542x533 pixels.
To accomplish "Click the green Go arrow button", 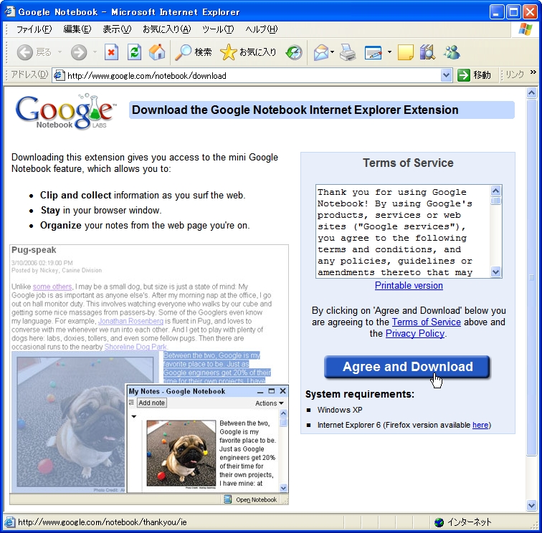I will click(464, 75).
